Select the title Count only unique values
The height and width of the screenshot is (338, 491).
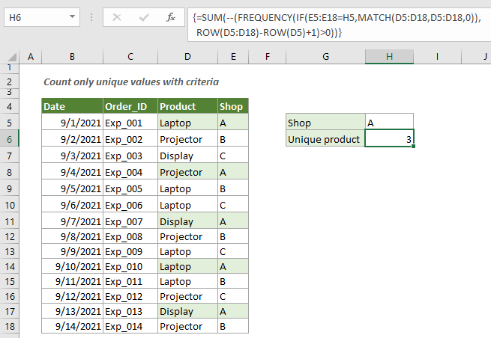[x=131, y=82]
